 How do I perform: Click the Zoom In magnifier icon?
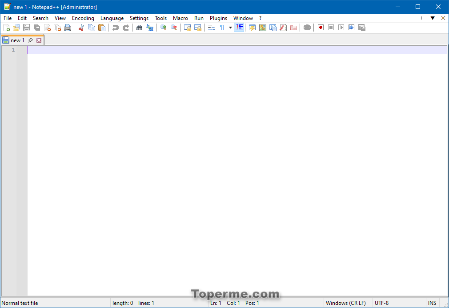[164, 28]
